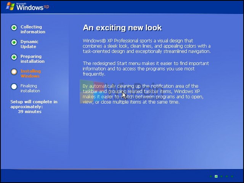
Task: Click the paragraph starting 'By automatically cleaning up'
Action: pyautogui.click(x=143, y=94)
